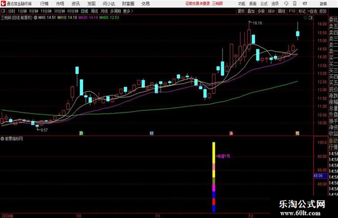Viewport: 338px width, 218px height.
Task: Click the 复权 toolbar button
Action: (241, 11)
